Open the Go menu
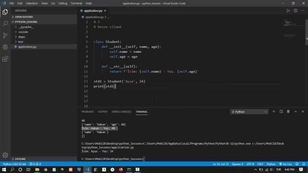 53,3
